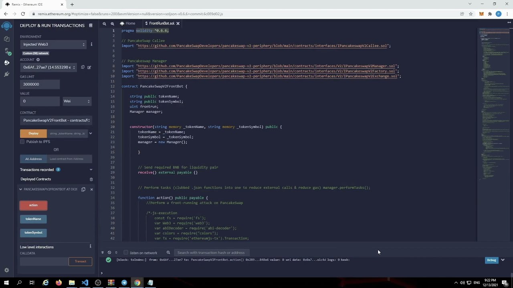Collapse the PancakeSwapV2FrontBot deployed contract
Screen dimensions: 513x288
20,189
